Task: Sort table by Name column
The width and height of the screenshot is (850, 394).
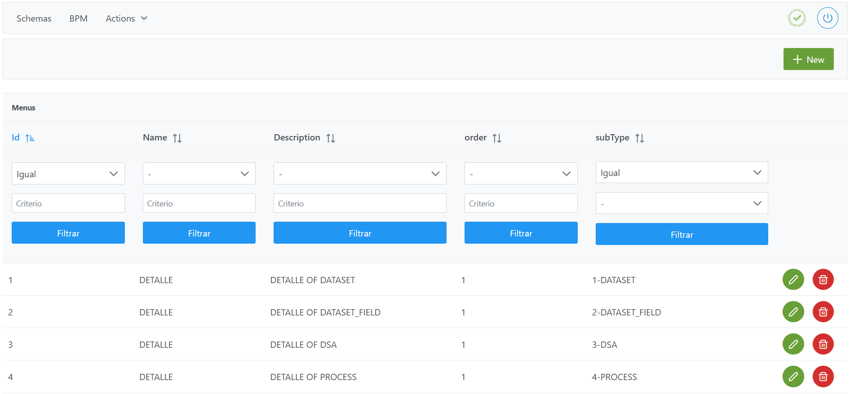Action: [x=177, y=138]
